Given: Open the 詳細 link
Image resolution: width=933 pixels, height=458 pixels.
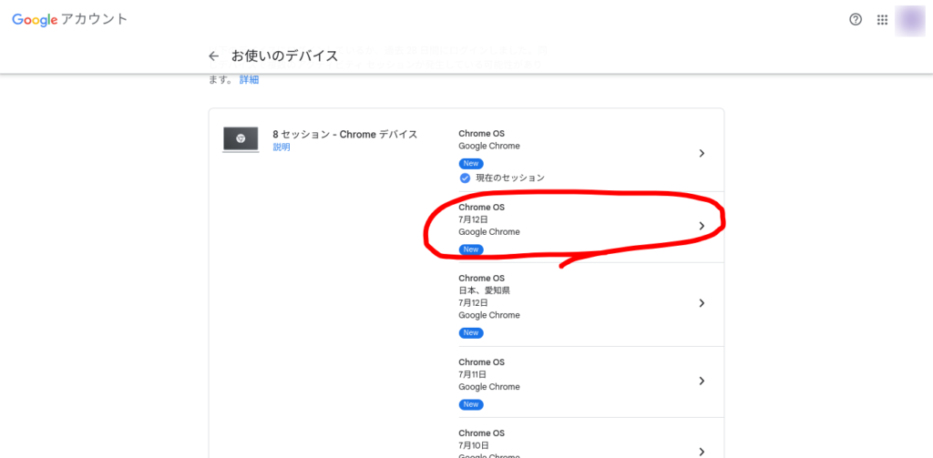Looking at the screenshot, I should click(249, 80).
